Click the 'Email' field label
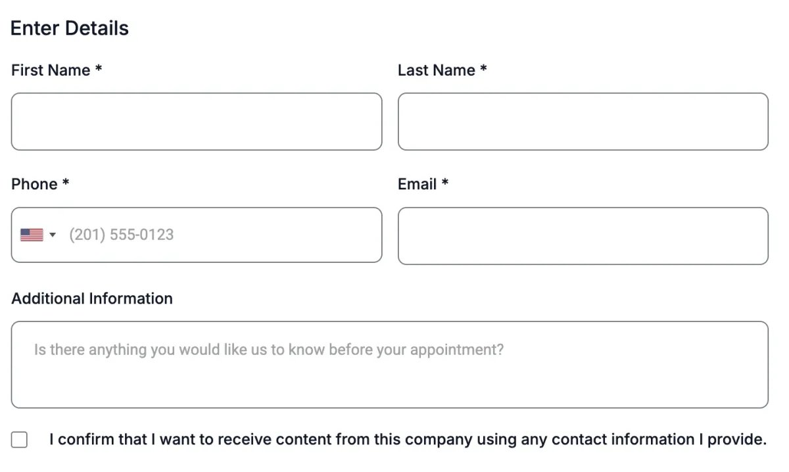 coord(418,184)
